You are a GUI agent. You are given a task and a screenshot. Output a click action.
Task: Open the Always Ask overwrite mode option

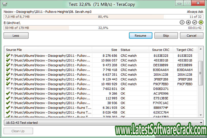tap(195, 12)
